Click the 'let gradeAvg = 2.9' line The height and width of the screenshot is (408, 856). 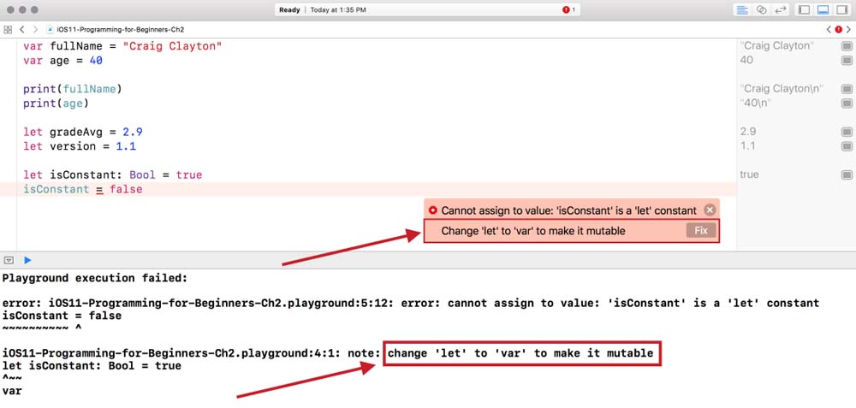pyautogui.click(x=83, y=132)
